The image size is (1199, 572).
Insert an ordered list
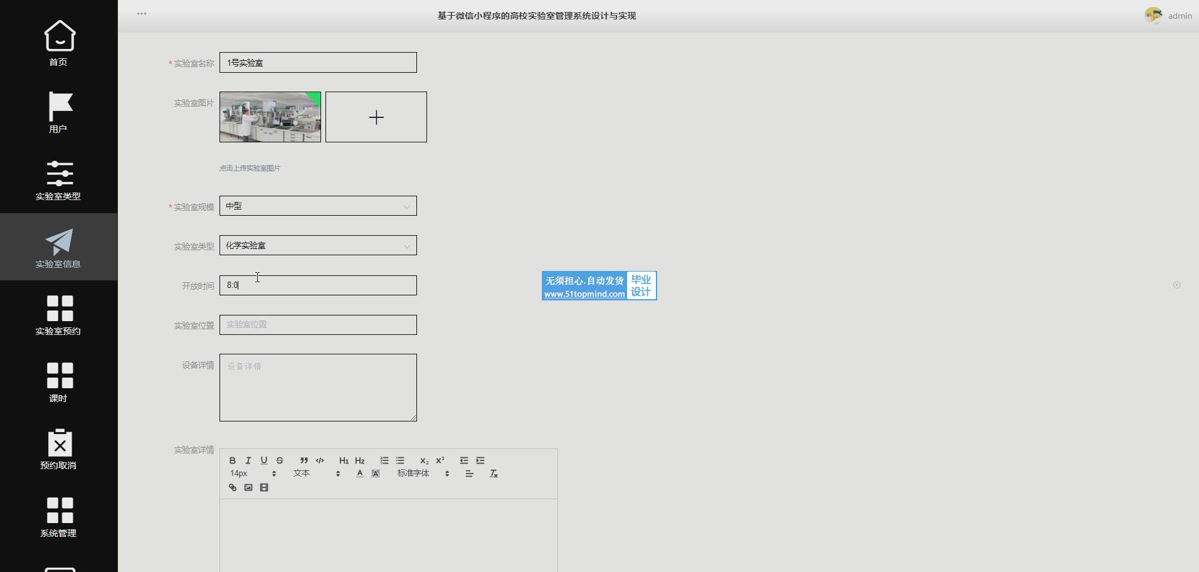[x=384, y=460]
